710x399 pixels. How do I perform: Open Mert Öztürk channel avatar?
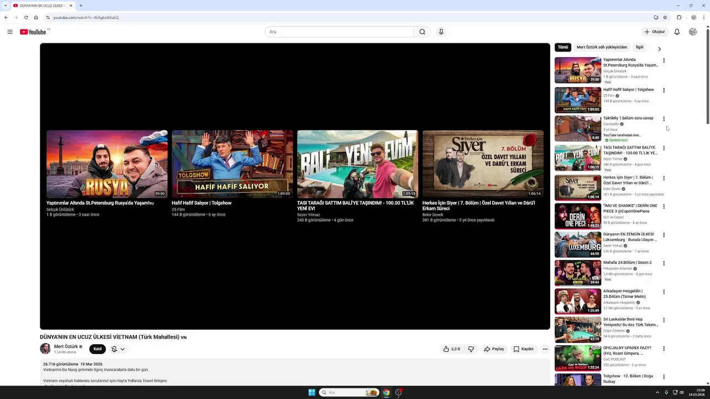45,349
